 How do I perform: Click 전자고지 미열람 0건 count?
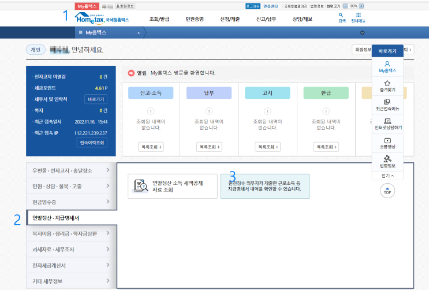click(103, 77)
